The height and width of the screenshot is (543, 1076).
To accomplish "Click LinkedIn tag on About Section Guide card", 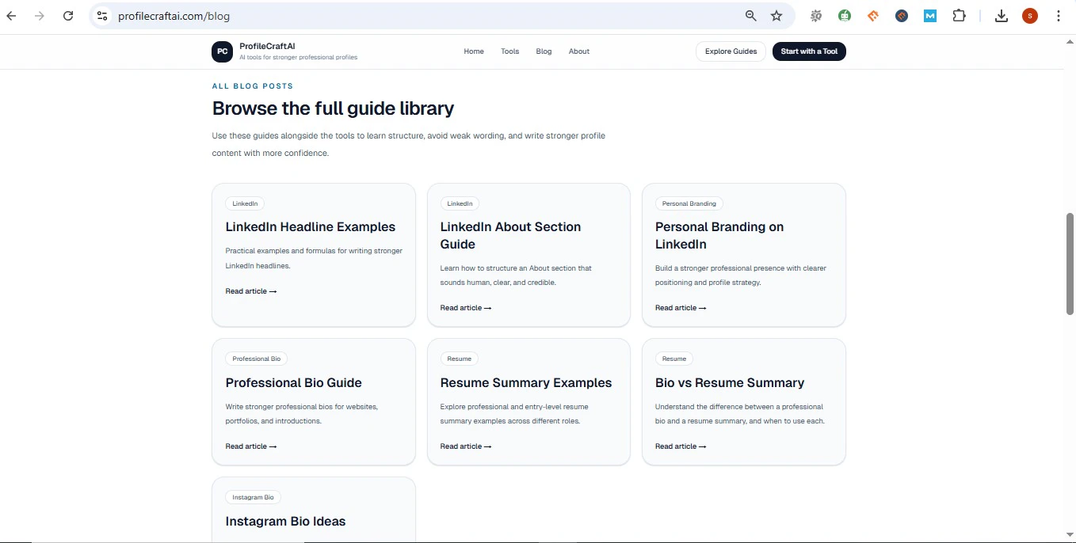I will point(460,203).
